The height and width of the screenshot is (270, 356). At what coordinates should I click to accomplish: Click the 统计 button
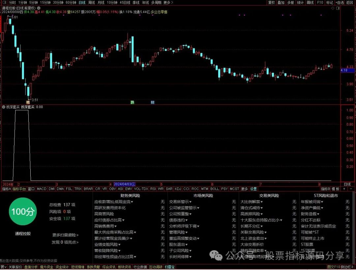(300, 3)
